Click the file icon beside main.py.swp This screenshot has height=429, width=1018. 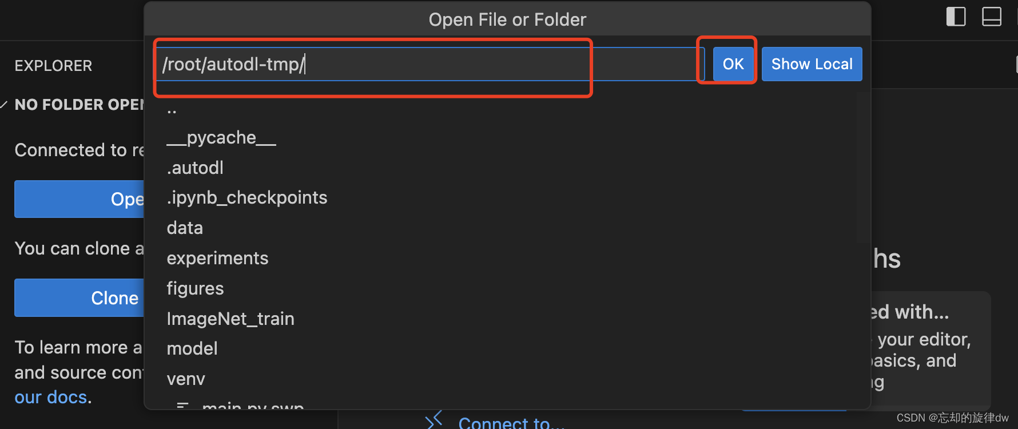[x=183, y=406]
